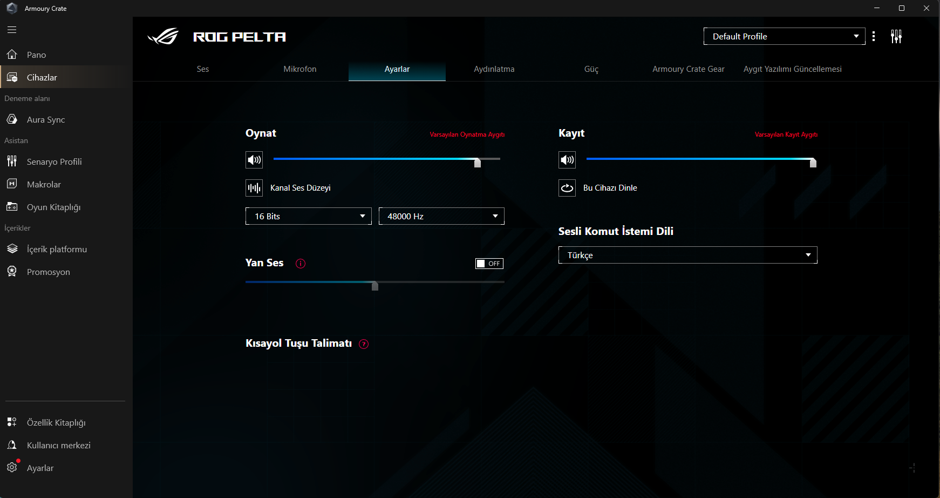Click the ROG logo
Image resolution: width=940 pixels, height=498 pixels.
tap(163, 37)
